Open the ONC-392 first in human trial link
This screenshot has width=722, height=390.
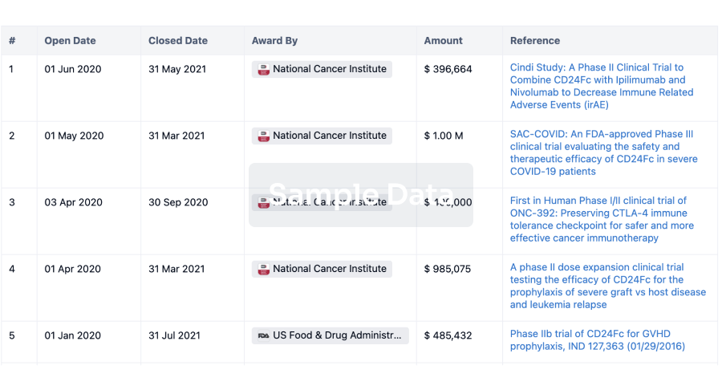[598, 219]
